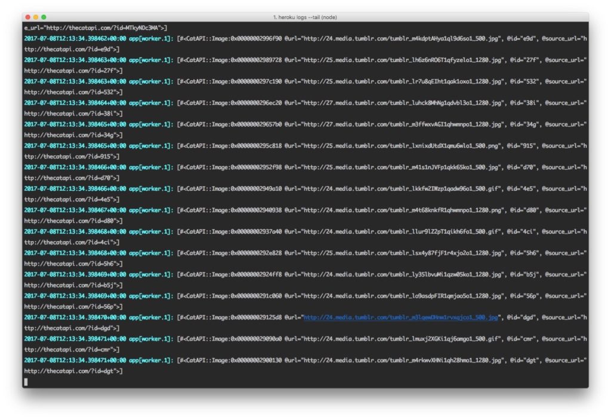
Task: Click the source URL text 'thecatapi.com/?id=27f'
Action: (x=79, y=71)
